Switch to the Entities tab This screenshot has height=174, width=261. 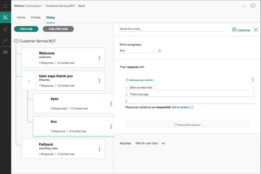tap(36, 17)
